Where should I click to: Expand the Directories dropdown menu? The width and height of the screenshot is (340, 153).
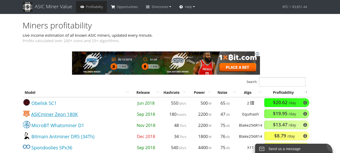[159, 7]
